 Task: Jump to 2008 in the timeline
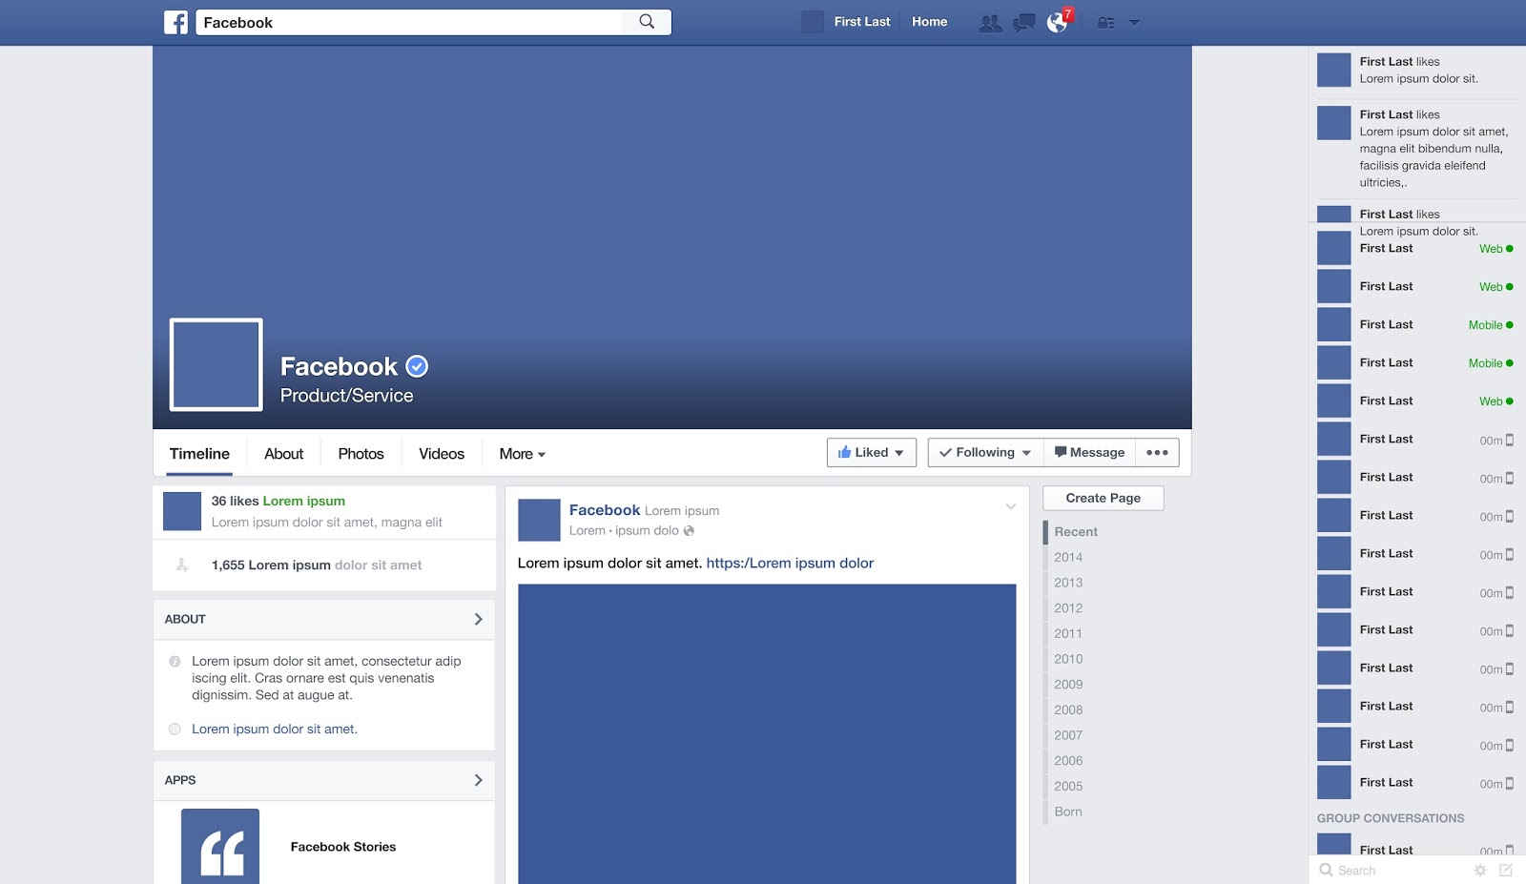1068,710
